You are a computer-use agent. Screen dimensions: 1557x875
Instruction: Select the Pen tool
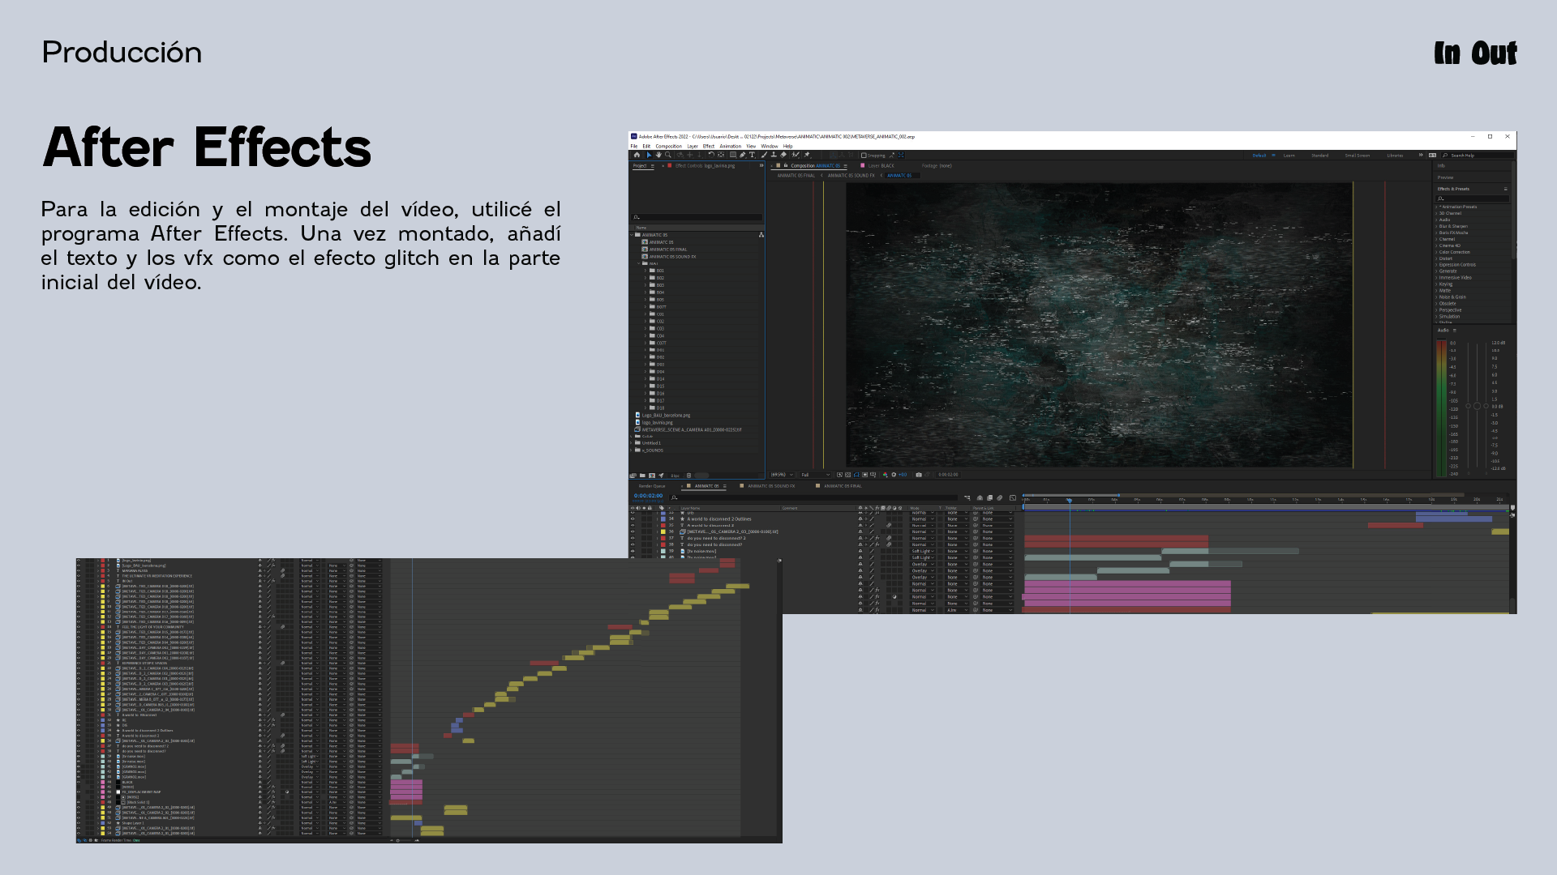click(742, 155)
